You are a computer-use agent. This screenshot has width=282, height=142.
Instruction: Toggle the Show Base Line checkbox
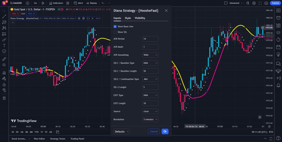click(115, 27)
